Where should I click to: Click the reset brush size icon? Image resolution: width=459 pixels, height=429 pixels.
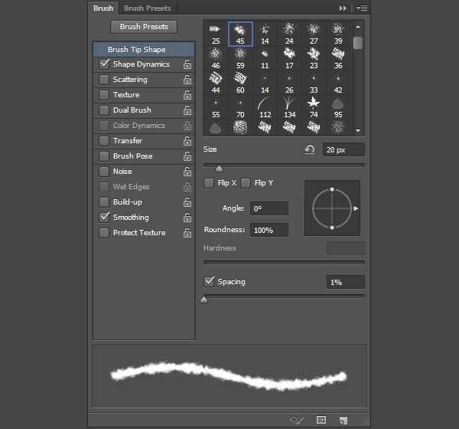tap(310, 149)
